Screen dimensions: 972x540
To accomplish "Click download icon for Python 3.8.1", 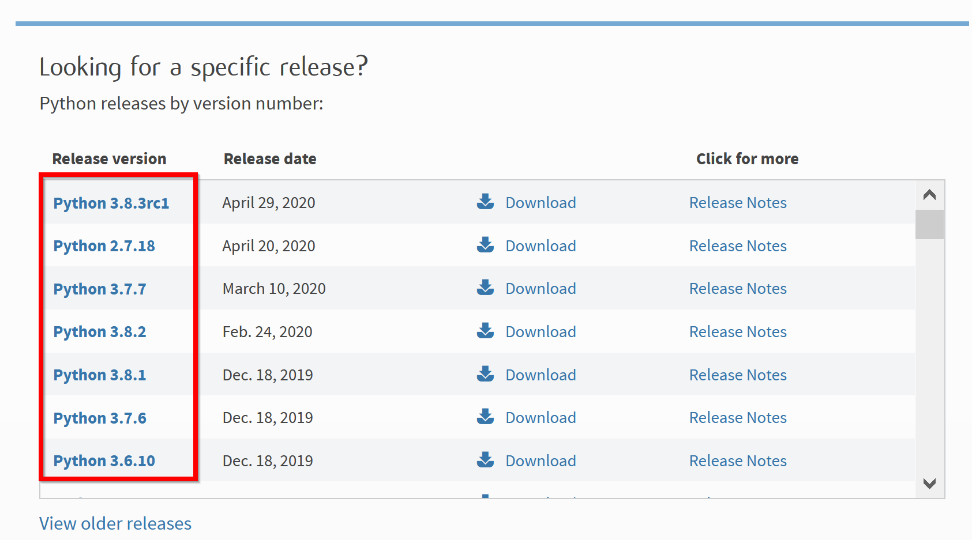I will pyautogui.click(x=485, y=374).
